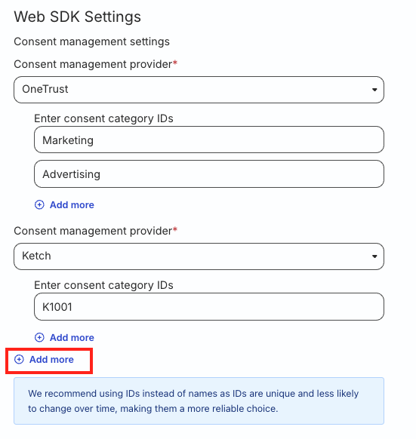416x439 pixels.
Task: Click the Add more text link under Advertising
Action: coord(72,205)
